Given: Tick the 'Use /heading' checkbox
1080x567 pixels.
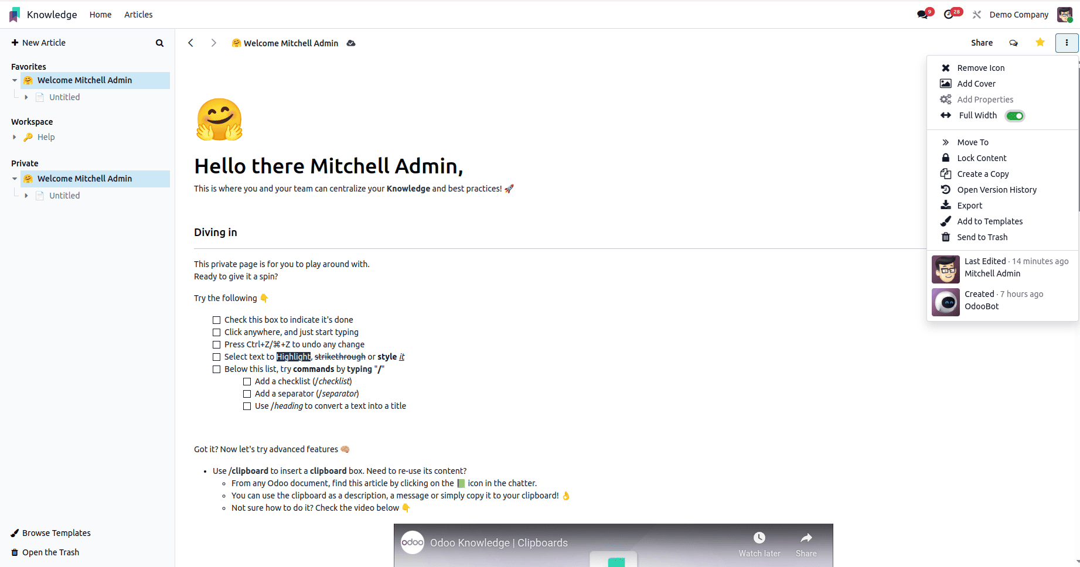Looking at the screenshot, I should pyautogui.click(x=247, y=406).
